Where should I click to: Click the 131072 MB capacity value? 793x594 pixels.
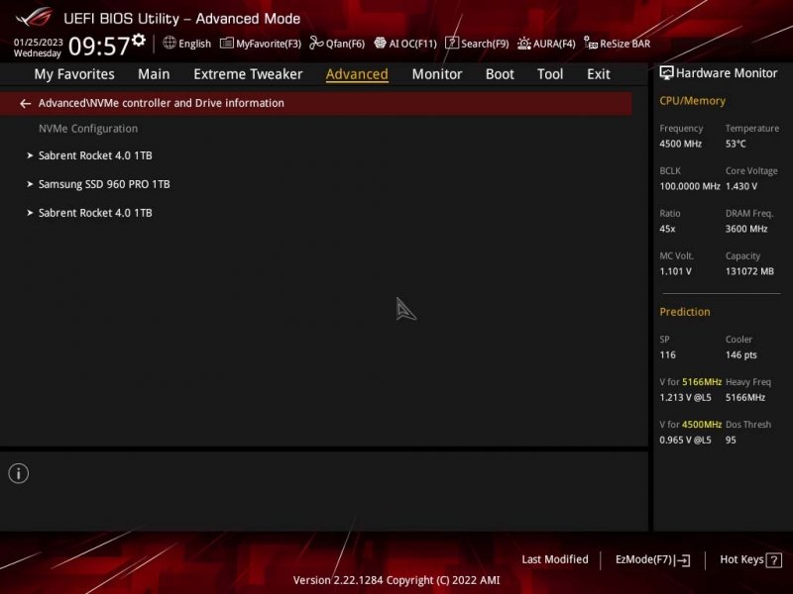[x=749, y=271]
